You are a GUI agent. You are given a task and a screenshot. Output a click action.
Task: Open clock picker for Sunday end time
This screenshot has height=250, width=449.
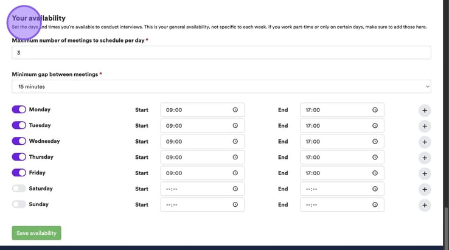[x=375, y=205]
